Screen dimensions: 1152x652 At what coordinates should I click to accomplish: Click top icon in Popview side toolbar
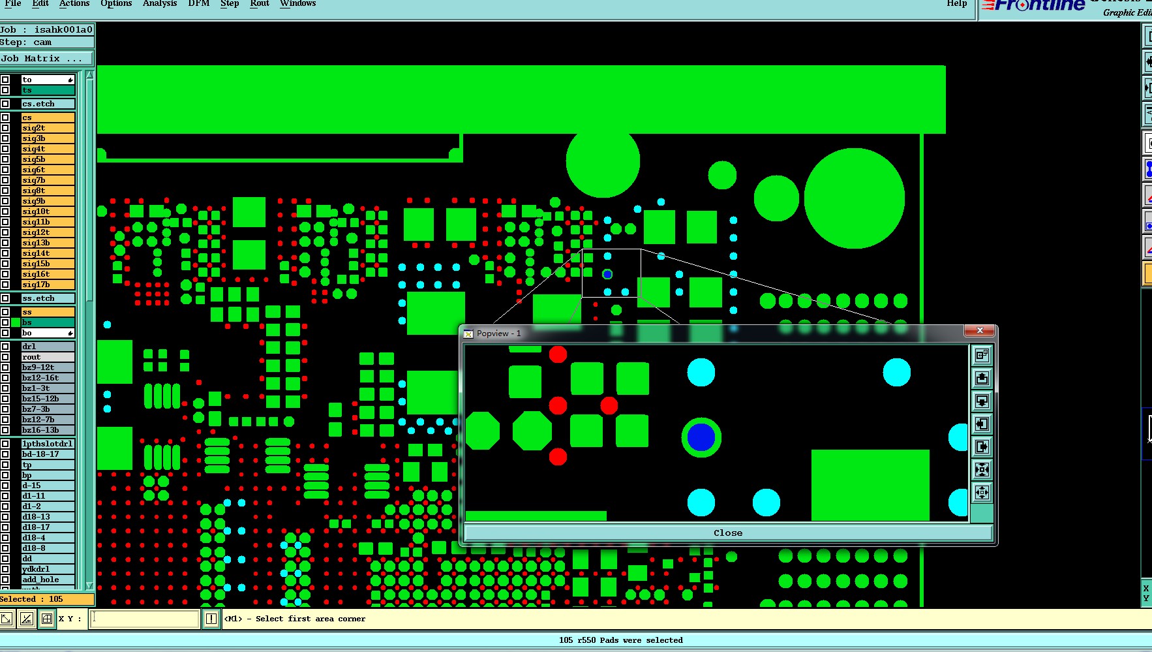[982, 355]
